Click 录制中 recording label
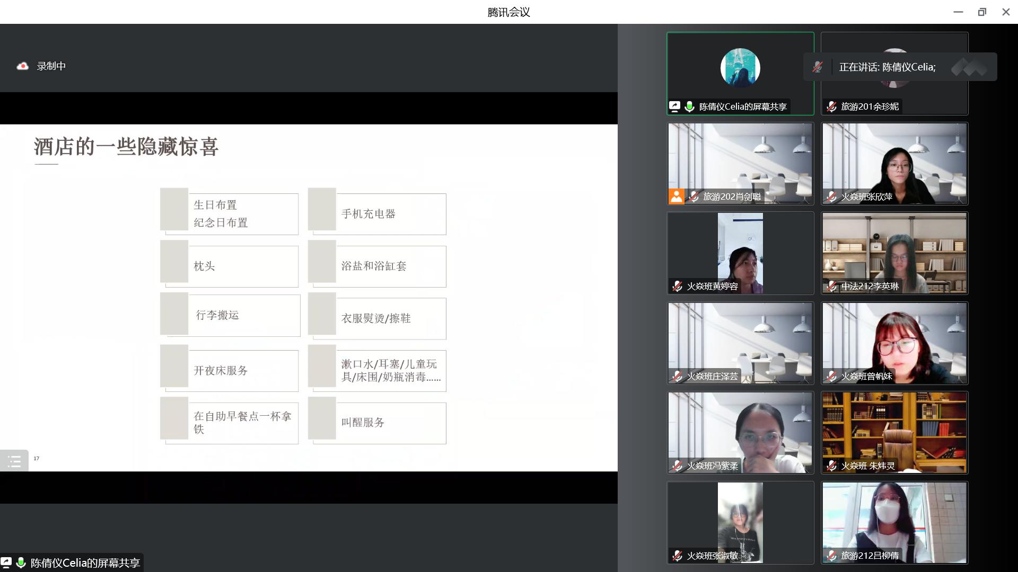This screenshot has height=572, width=1018. 51,66
